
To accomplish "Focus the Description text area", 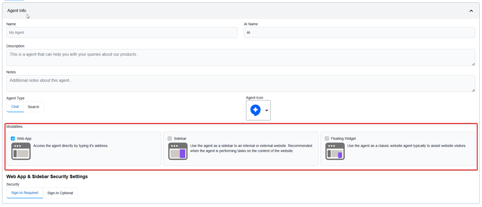I will pos(241,57).
